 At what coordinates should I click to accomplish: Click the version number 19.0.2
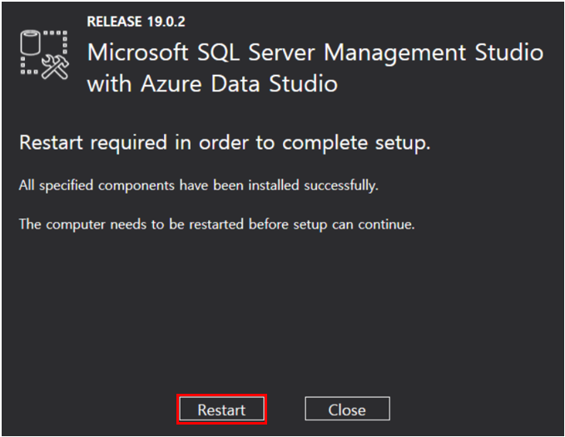pyautogui.click(x=166, y=22)
